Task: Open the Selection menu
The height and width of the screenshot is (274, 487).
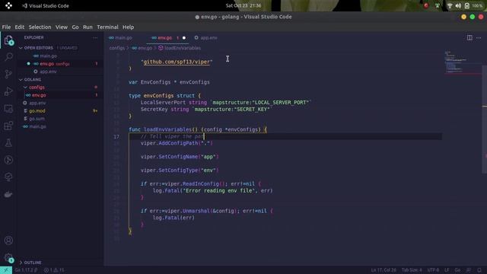Action: (x=40, y=27)
